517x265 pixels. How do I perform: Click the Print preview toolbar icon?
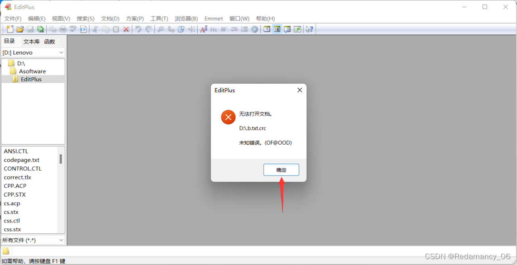tap(53, 29)
